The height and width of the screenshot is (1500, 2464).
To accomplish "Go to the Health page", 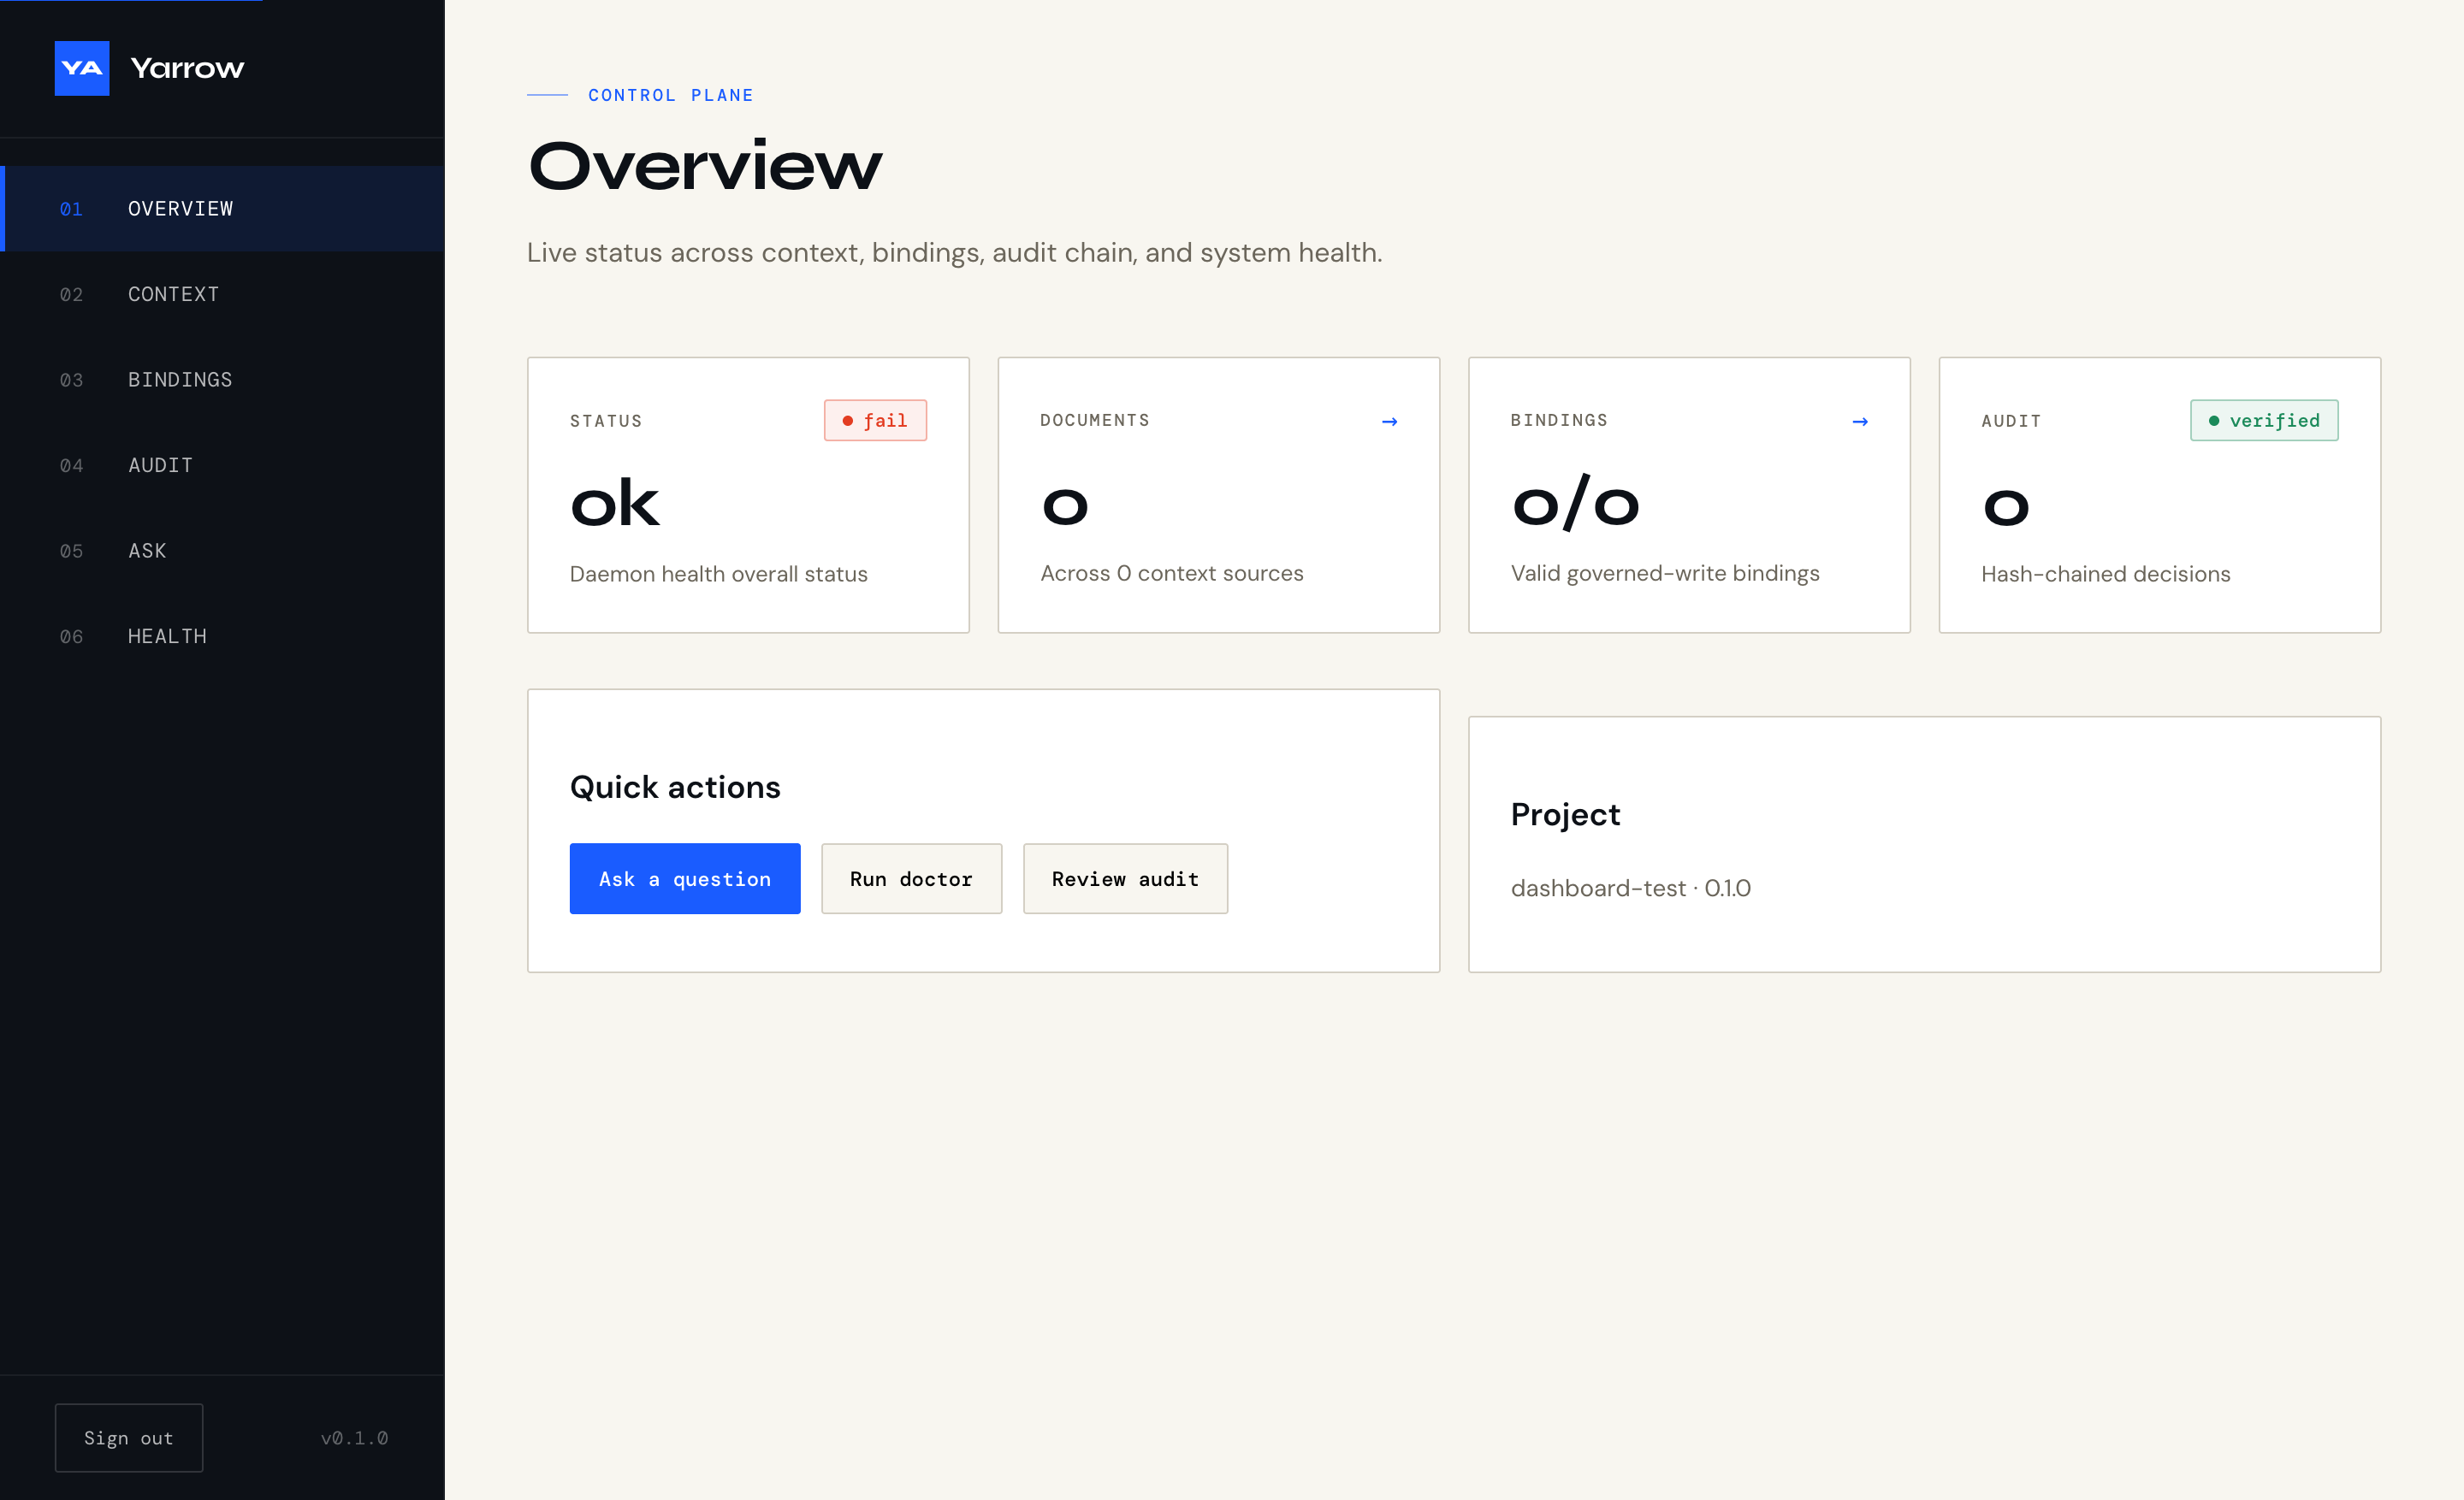I will coord(222,636).
